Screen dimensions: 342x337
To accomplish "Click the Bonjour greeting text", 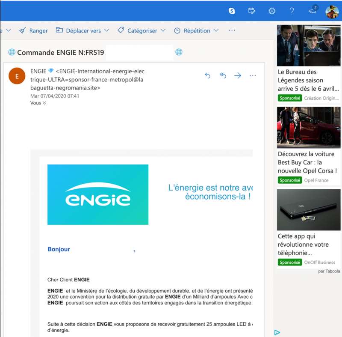I will (x=59, y=249).
